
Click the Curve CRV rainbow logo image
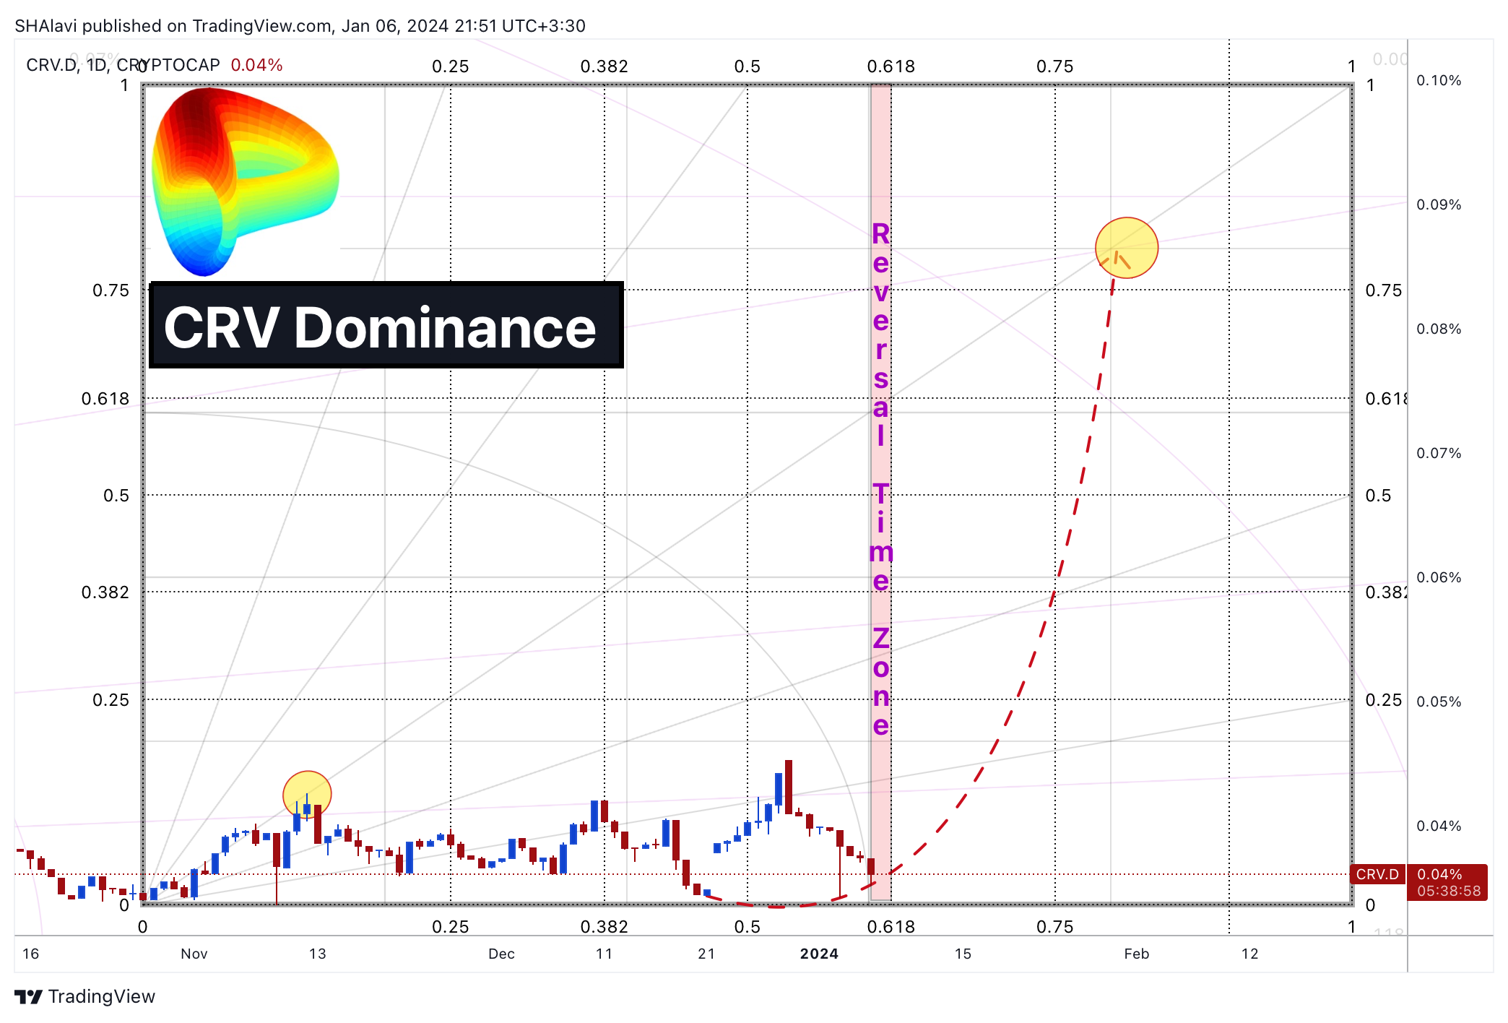tap(245, 182)
